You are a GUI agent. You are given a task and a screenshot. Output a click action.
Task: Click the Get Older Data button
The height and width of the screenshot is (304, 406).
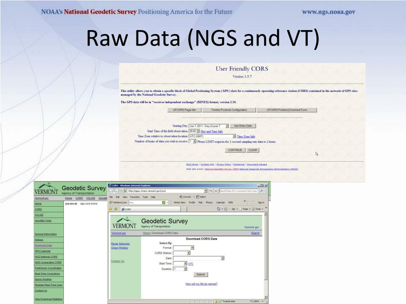pyautogui.click(x=243, y=126)
